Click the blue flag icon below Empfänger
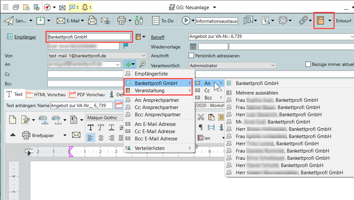 [126, 46]
